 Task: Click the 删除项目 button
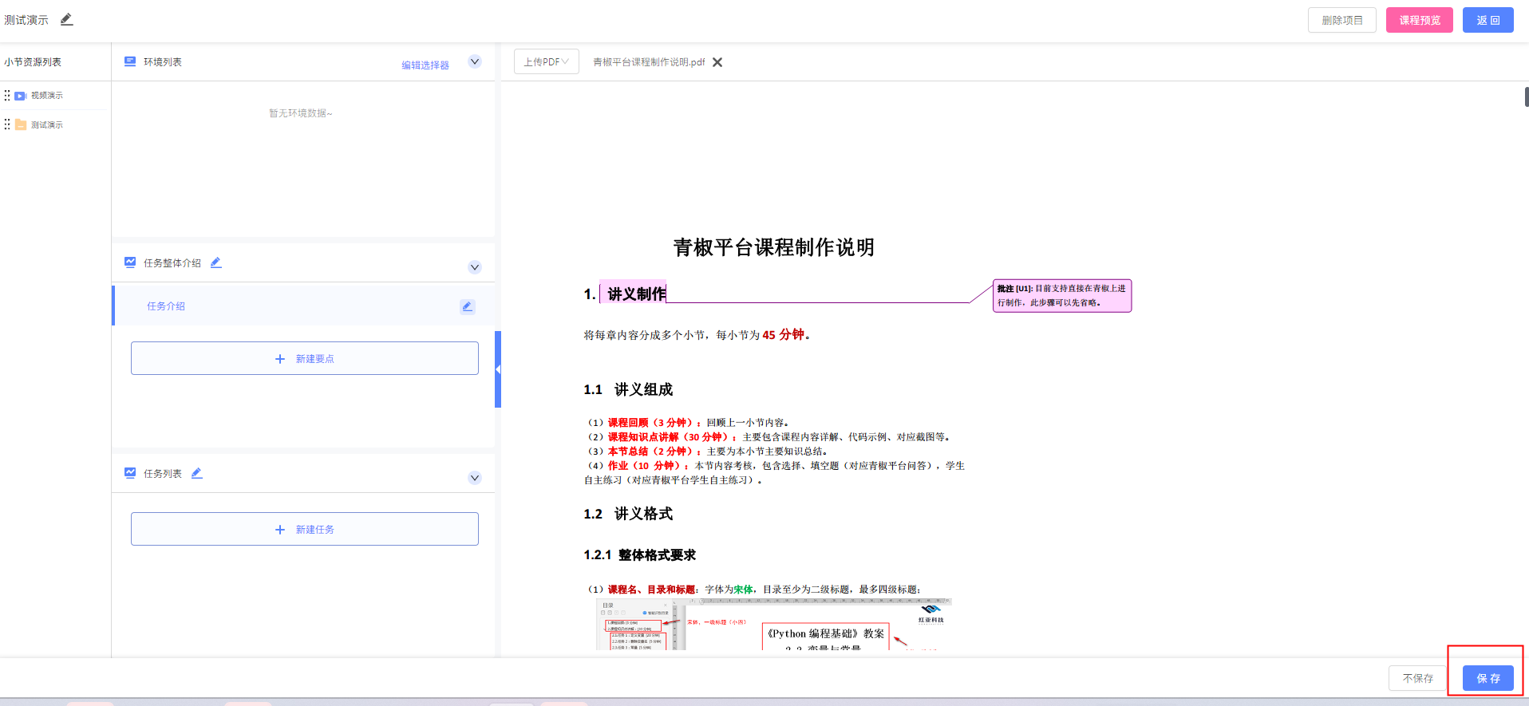pos(1341,20)
